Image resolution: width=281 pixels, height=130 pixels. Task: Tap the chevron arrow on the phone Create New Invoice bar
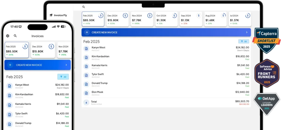click(x=66, y=65)
